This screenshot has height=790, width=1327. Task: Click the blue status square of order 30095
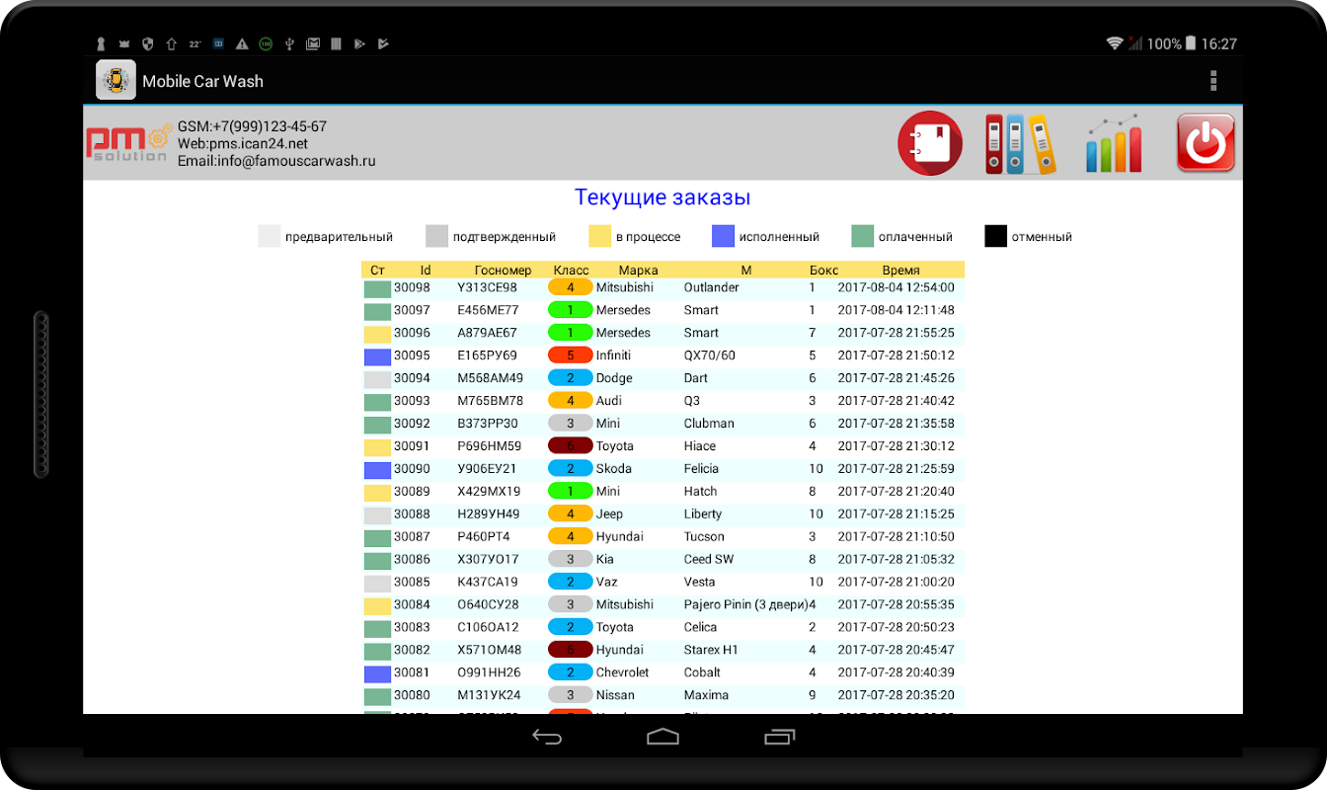coord(377,356)
